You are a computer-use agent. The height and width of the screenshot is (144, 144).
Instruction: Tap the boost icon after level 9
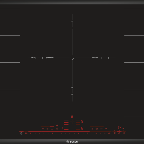click(x=109, y=133)
